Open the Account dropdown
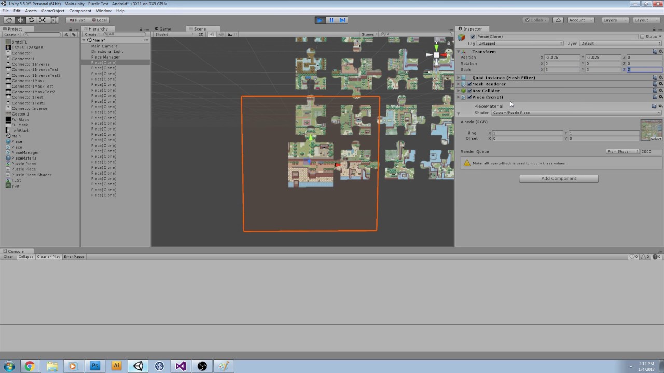 point(580,20)
